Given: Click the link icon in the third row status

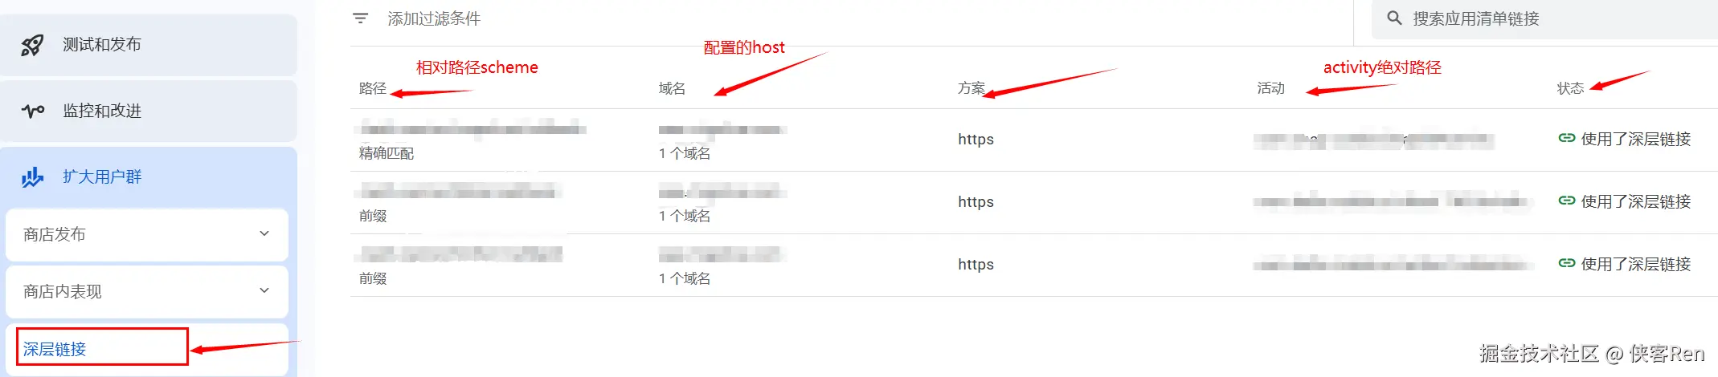Looking at the screenshot, I should (x=1566, y=263).
